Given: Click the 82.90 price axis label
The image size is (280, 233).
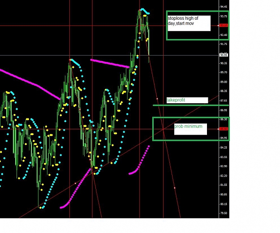Looking at the screenshot, I should pyautogui.click(x=224, y=166).
